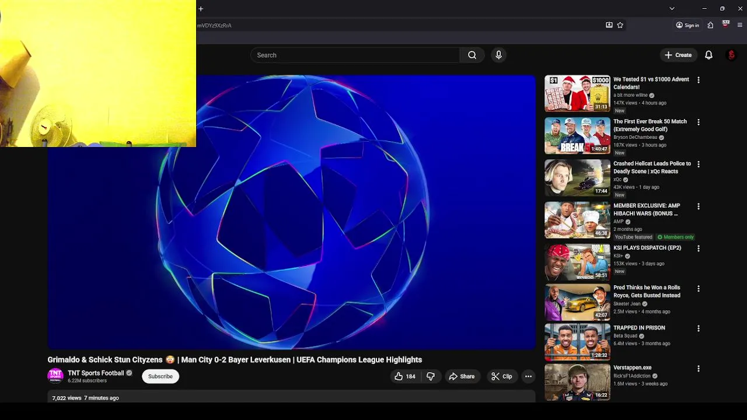747x420 pixels.
Task: Click the '7,022 views 7 minutes ago' text
Action: [x=85, y=398]
